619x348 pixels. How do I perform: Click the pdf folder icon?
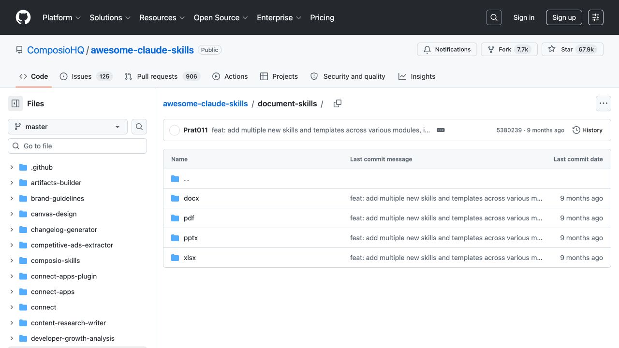(x=175, y=218)
